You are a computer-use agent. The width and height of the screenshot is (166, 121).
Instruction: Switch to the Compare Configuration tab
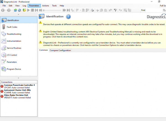pos(60,50)
